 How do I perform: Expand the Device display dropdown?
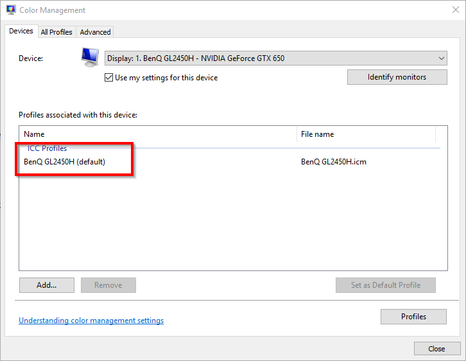click(275, 58)
